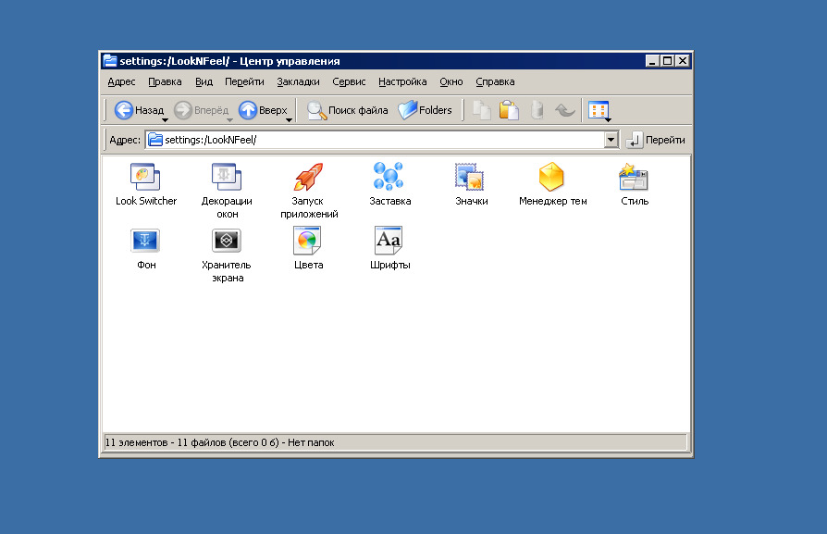Open the address bar dropdown list
Image resolution: width=827 pixels, height=534 pixels.
coord(611,140)
